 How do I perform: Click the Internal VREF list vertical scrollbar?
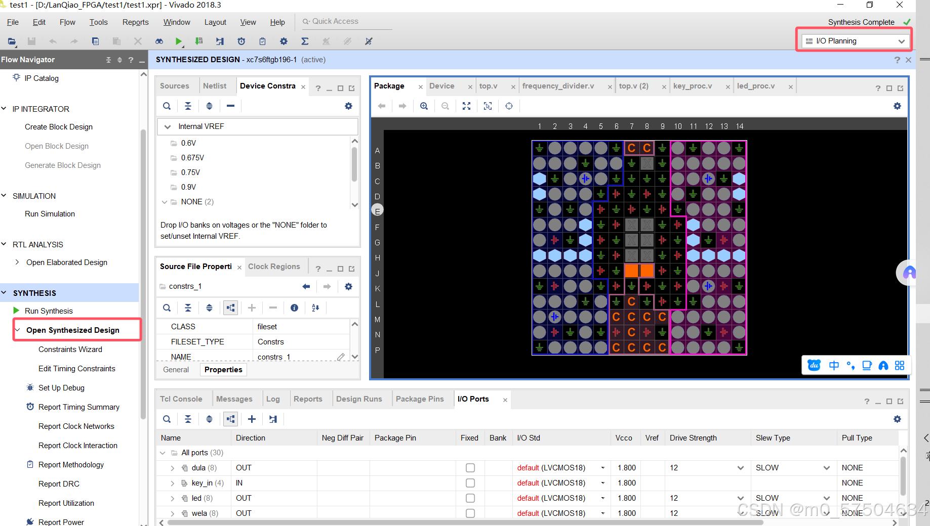[x=354, y=164]
